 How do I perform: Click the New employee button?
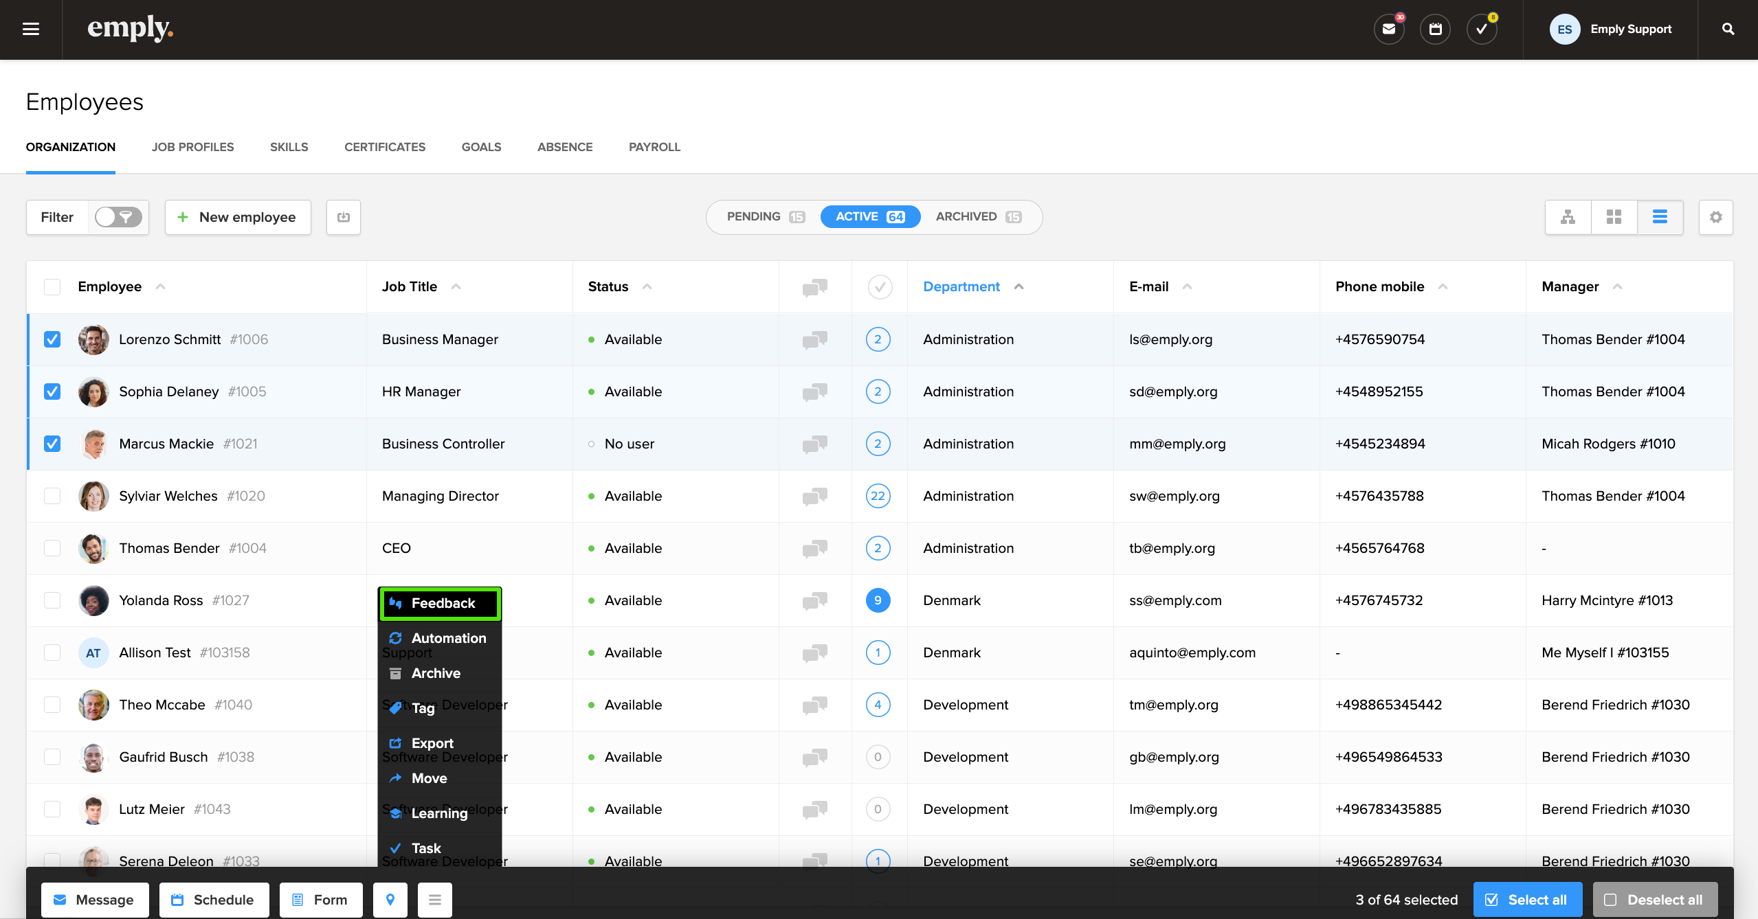tap(237, 216)
